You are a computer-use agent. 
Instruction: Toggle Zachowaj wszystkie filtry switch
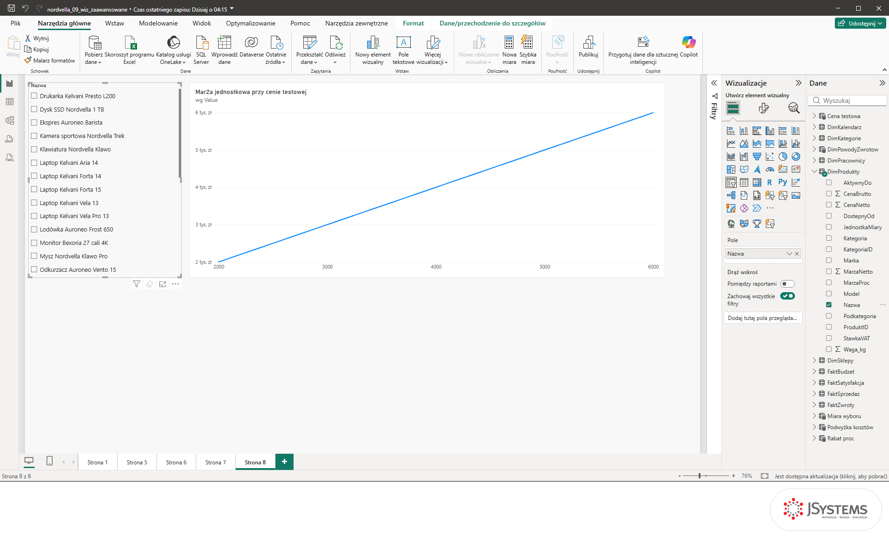(x=787, y=296)
